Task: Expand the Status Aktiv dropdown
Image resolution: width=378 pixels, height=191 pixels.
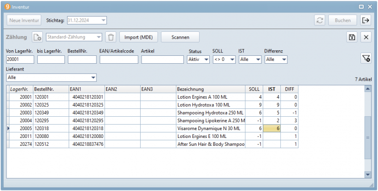Action: [x=206, y=60]
